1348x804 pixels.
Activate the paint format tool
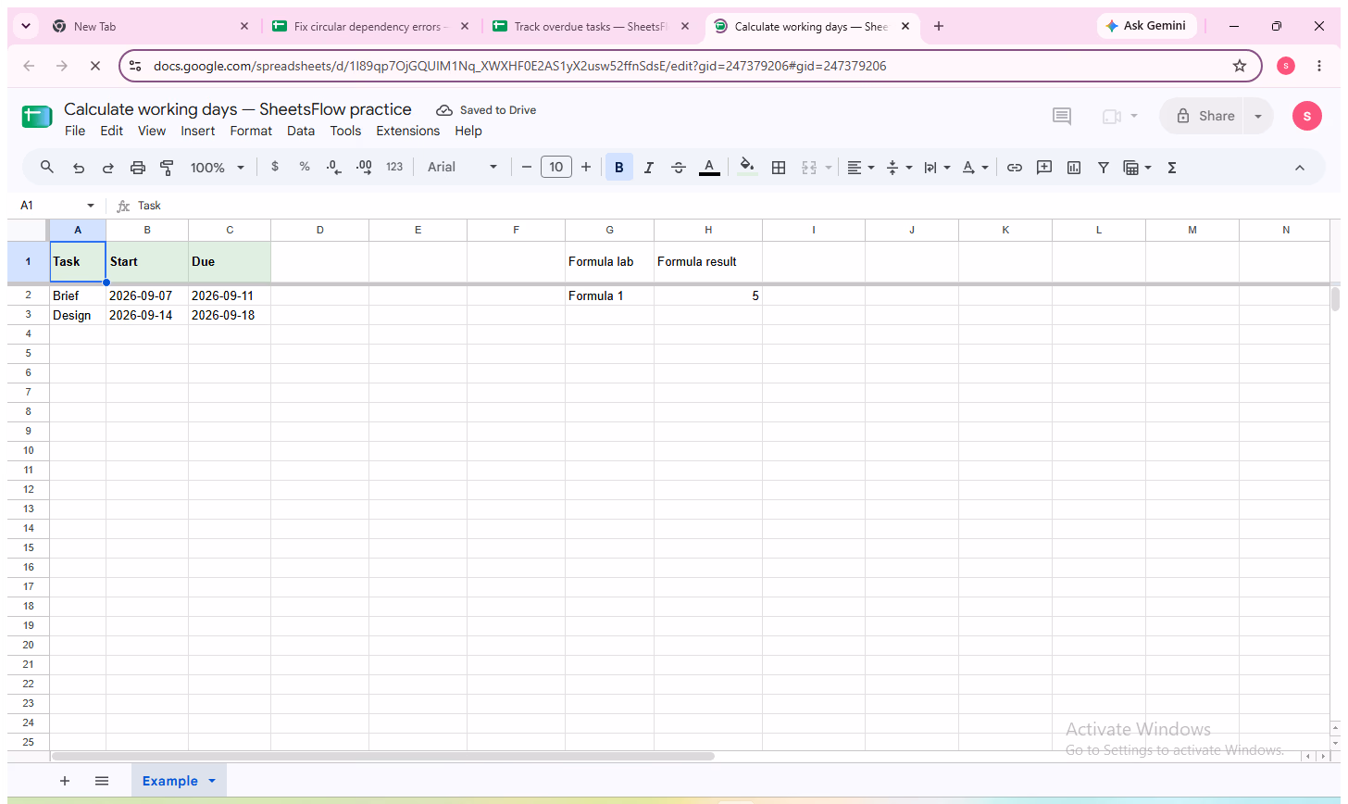(168, 168)
